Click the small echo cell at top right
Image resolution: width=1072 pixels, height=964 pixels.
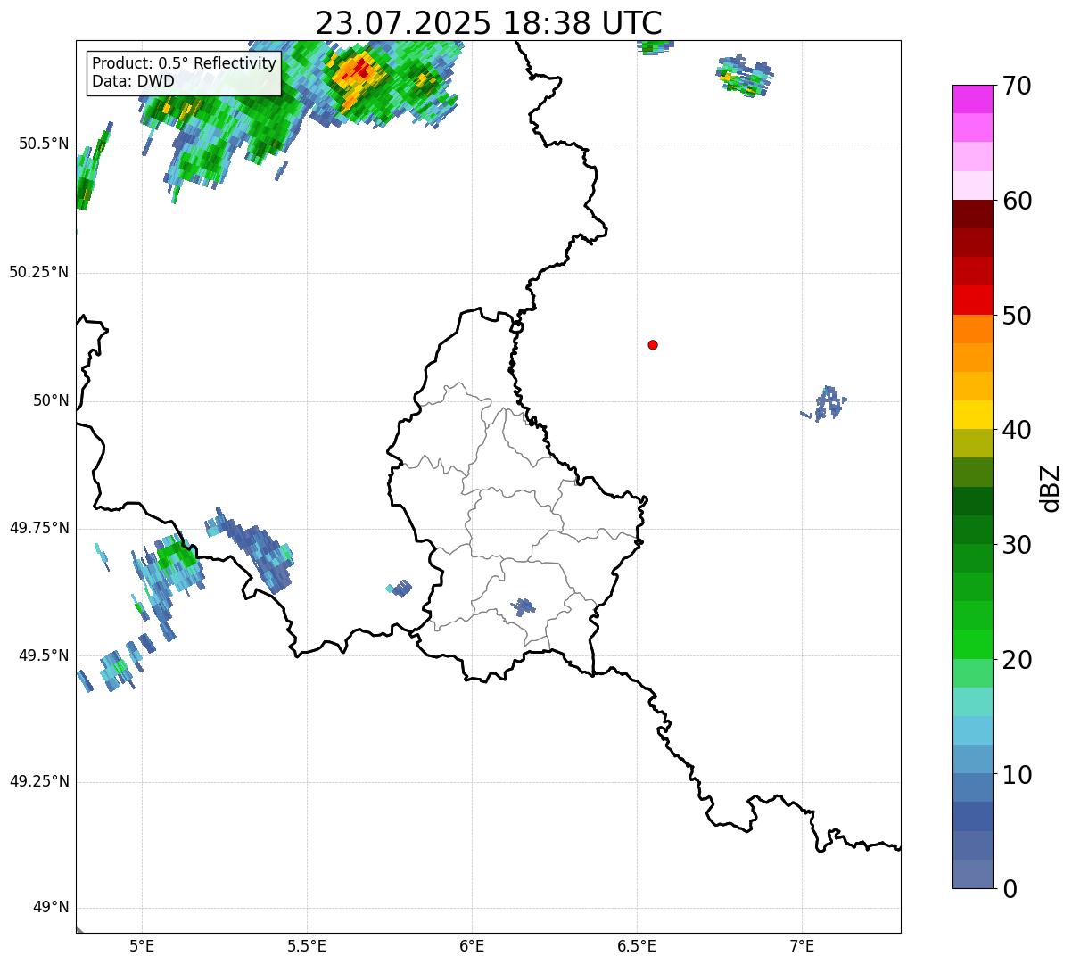746,77
